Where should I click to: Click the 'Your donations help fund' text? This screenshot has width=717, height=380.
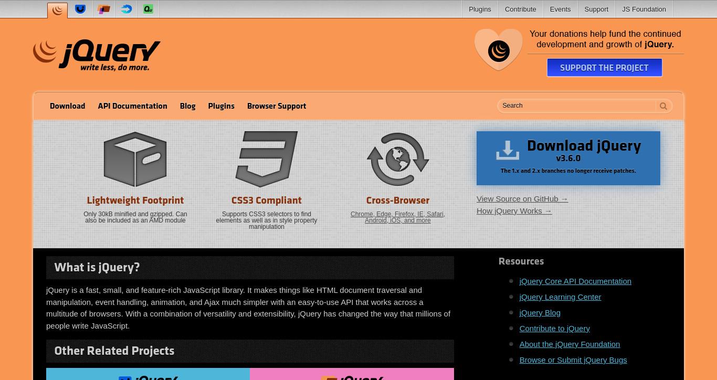[605, 39]
